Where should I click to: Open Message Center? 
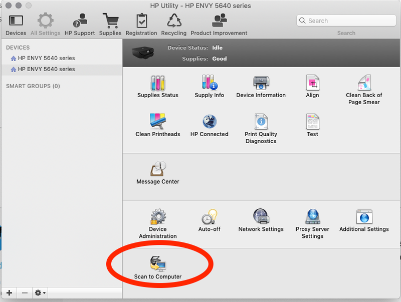pos(158,173)
